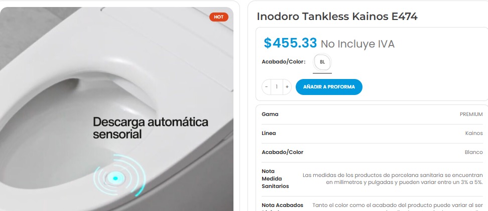Select the PREMIUM gama value
Viewport: 488px width, 211px height.
click(471, 114)
